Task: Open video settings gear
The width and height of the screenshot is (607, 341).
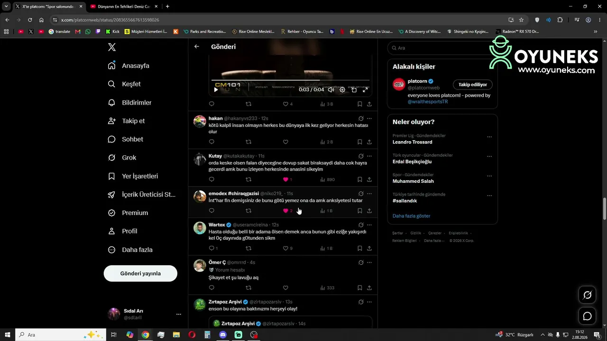Action: tap(342, 90)
